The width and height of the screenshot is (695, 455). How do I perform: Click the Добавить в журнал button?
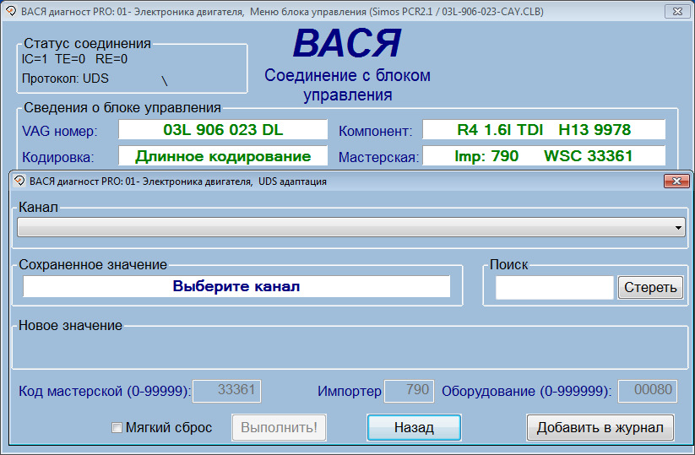point(600,427)
